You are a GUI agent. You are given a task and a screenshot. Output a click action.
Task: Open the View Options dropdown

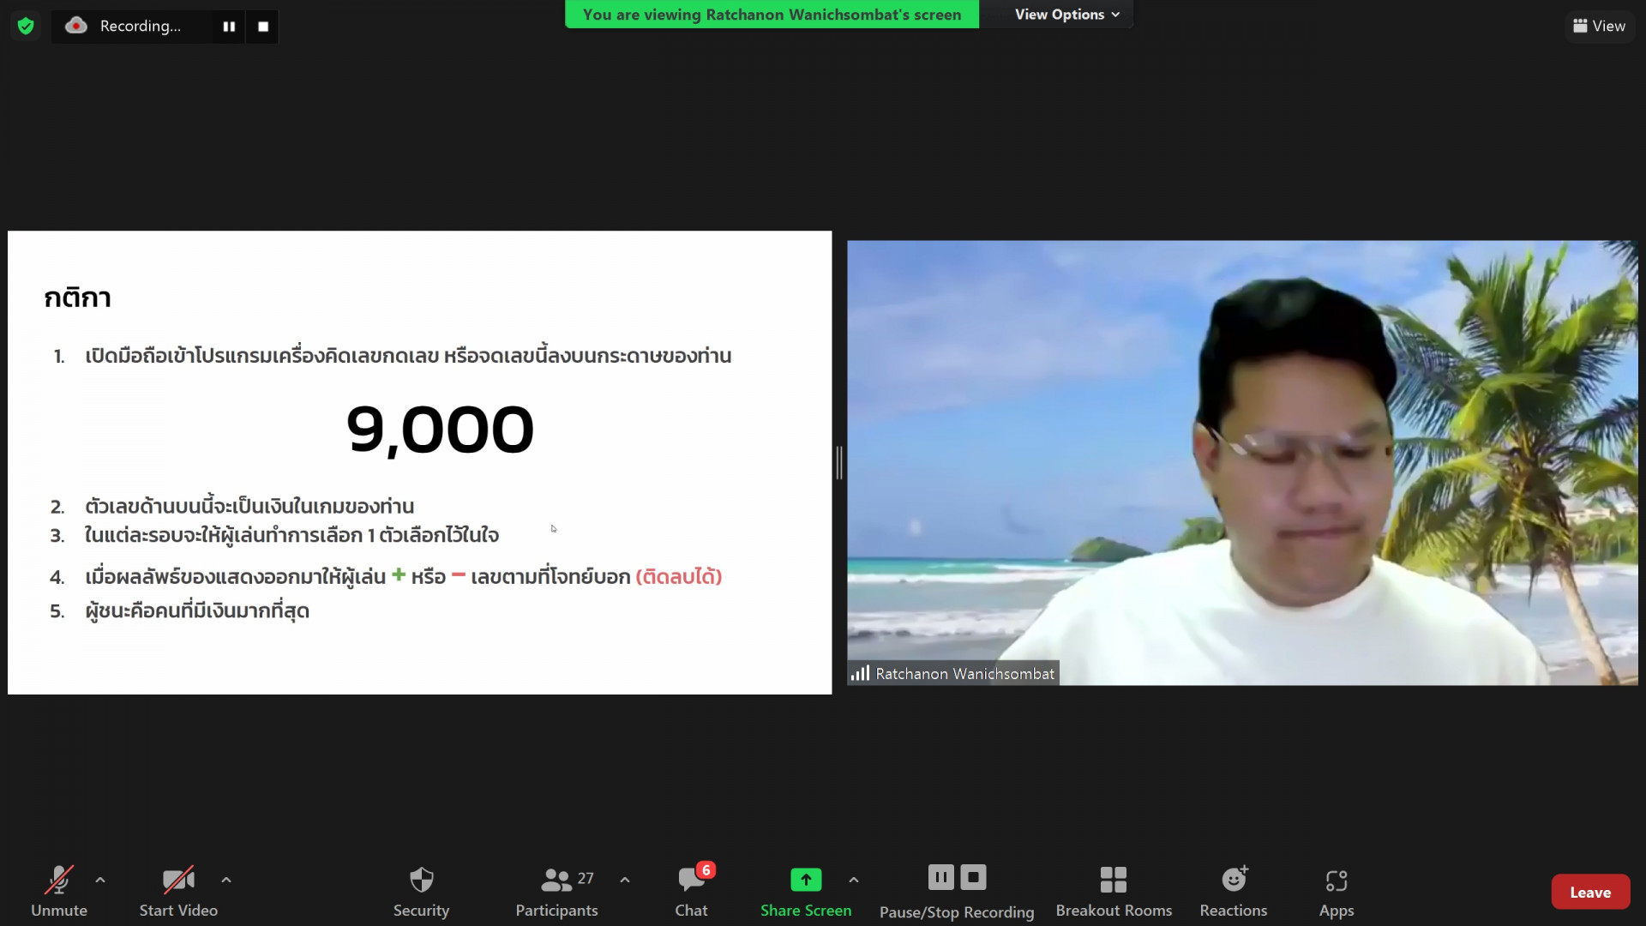tap(1066, 15)
